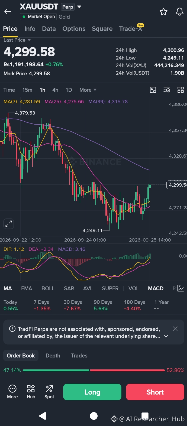This screenshot has height=426, width=187.
Task: Select the 15m timeframe
Action: [27, 90]
